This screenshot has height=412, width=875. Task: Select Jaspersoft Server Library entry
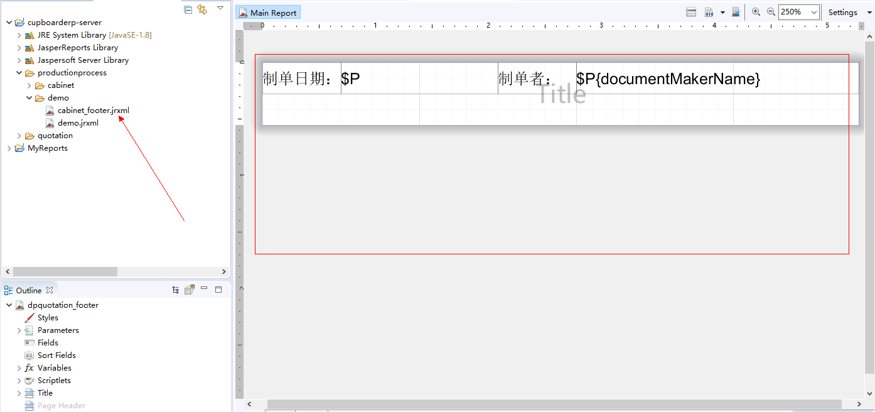click(83, 60)
